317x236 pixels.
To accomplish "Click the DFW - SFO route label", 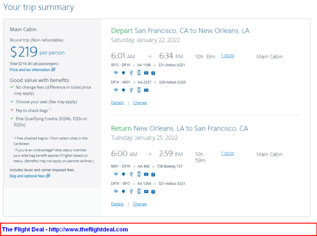I will click(121, 184).
